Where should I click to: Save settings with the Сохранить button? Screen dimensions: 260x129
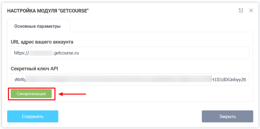tap(33, 116)
